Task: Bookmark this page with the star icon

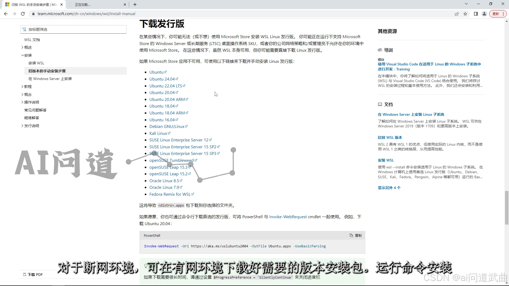Action: [465, 14]
